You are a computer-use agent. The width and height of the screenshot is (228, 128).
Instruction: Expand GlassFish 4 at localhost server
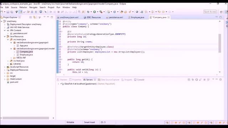[58, 84]
